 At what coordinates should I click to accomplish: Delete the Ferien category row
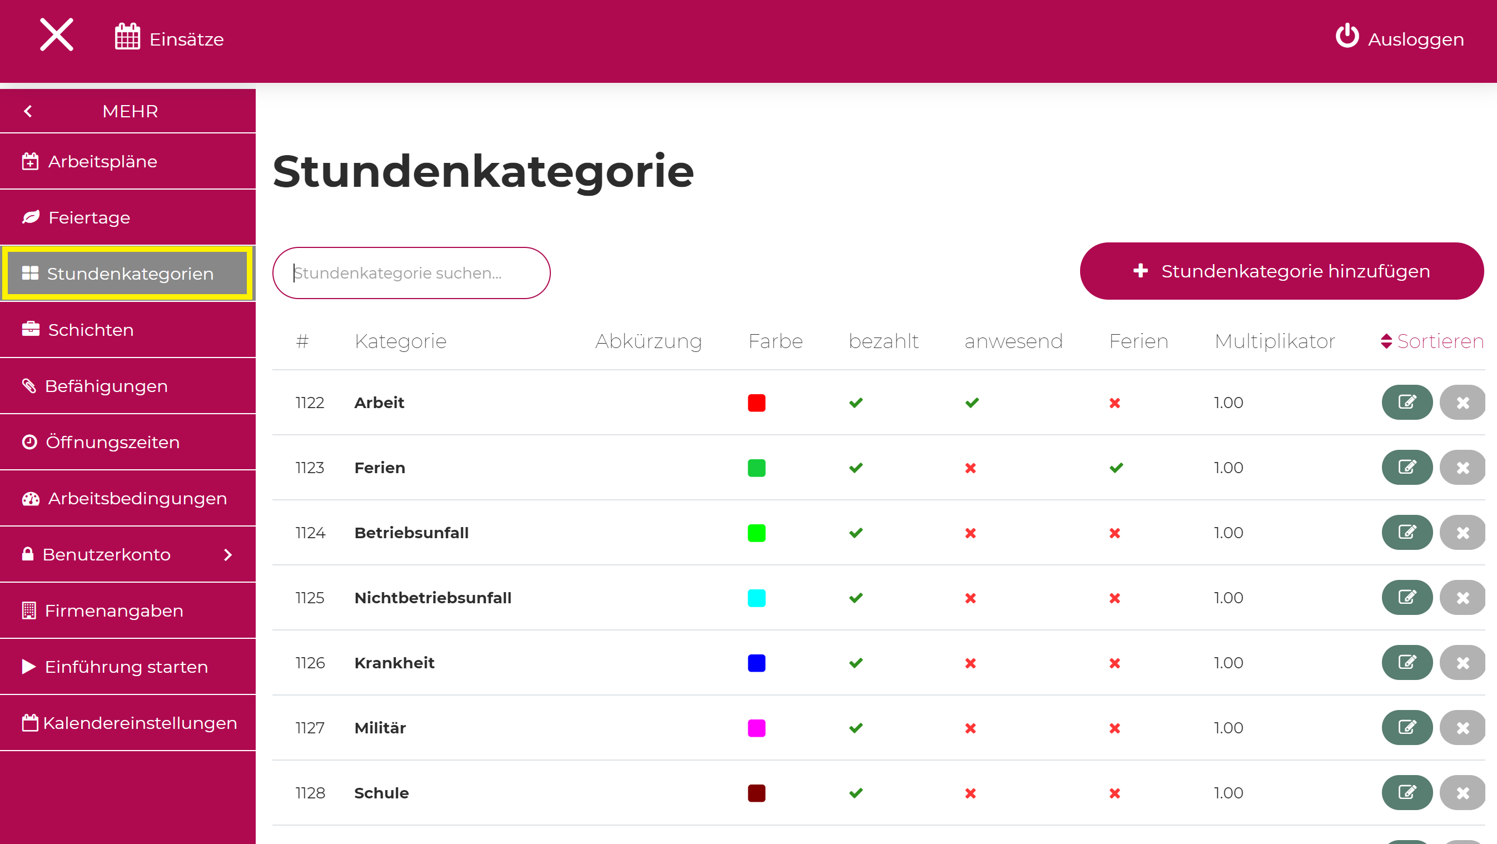point(1462,468)
